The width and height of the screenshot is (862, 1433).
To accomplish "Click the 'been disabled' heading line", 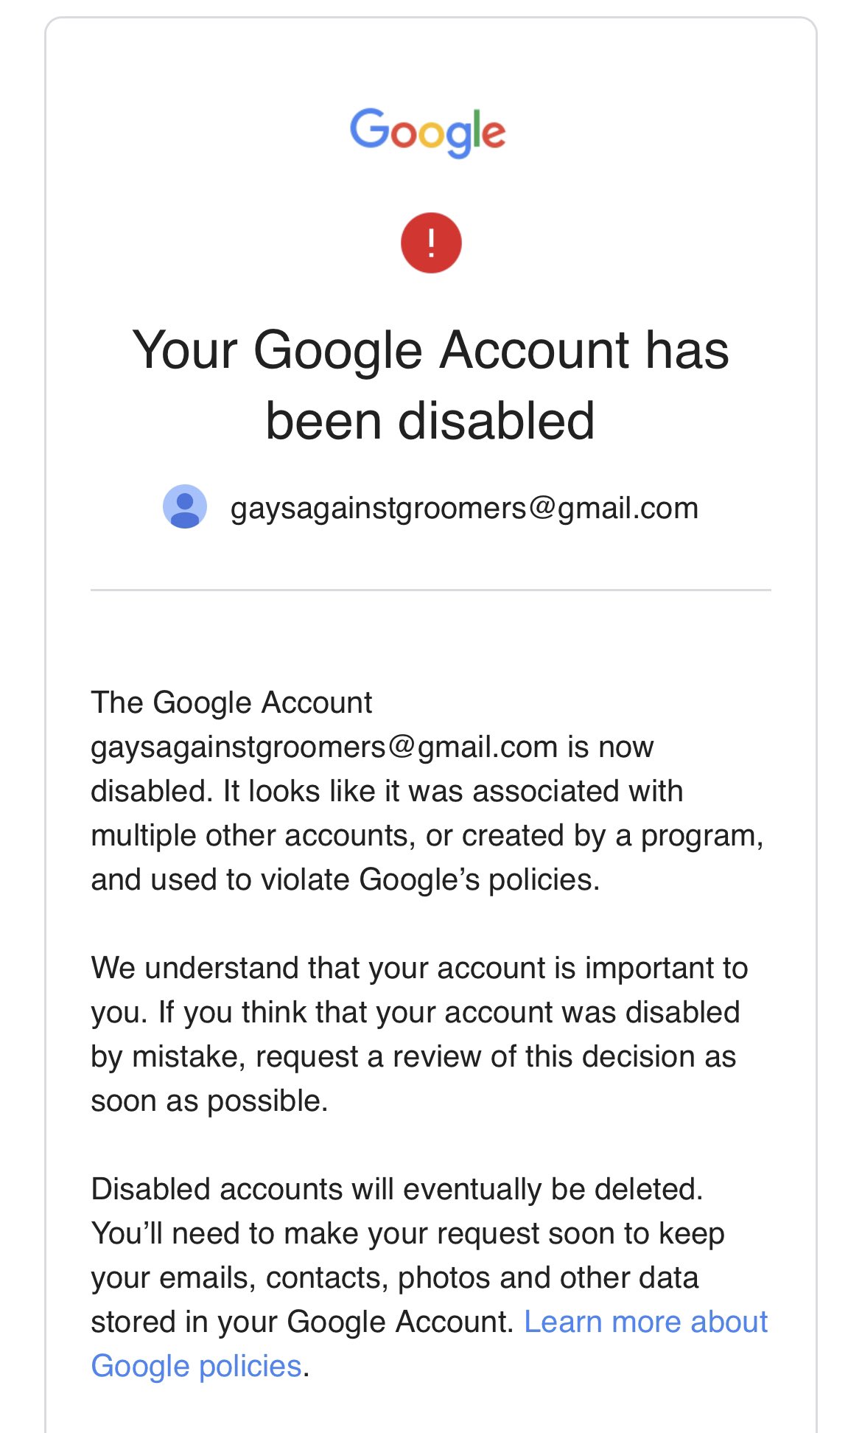I will pyautogui.click(x=430, y=421).
